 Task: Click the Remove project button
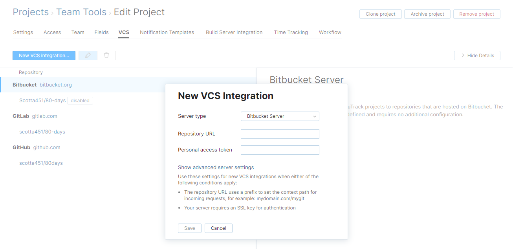tap(476, 14)
